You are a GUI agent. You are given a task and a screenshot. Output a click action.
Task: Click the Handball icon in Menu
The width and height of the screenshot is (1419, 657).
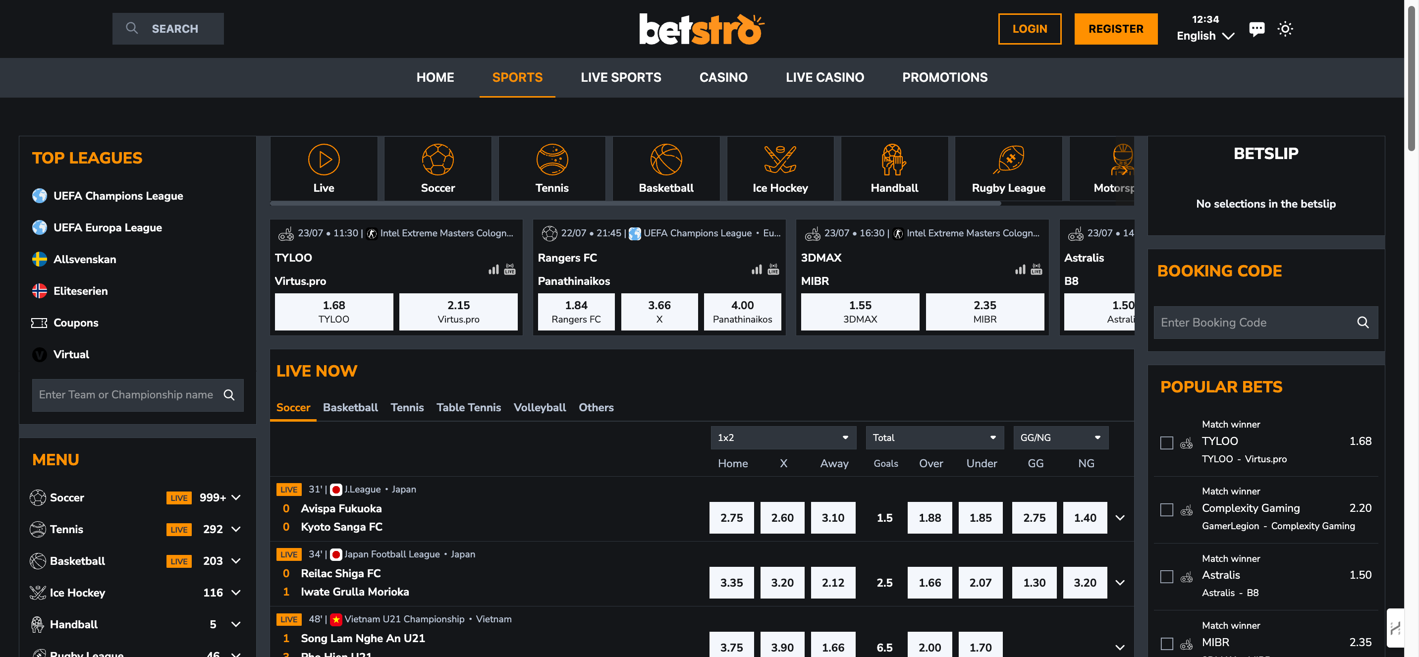click(38, 624)
